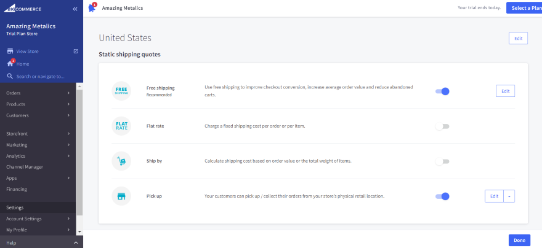Select Settings in sidebar

coord(38,207)
